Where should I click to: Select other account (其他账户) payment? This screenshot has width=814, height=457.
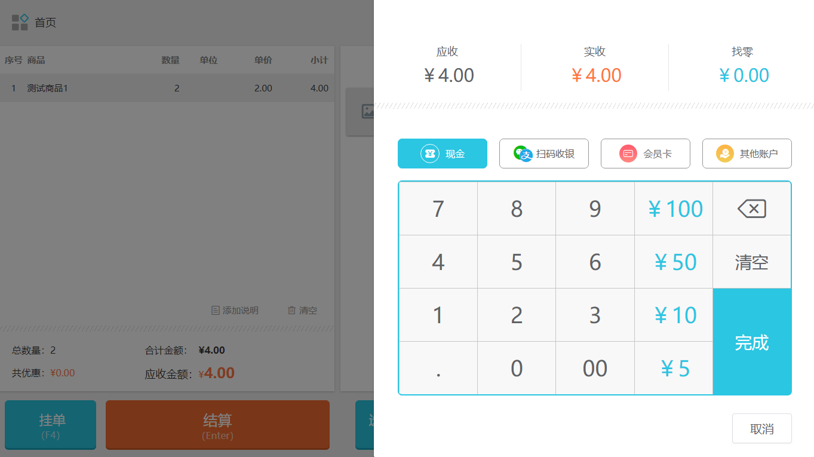point(747,154)
